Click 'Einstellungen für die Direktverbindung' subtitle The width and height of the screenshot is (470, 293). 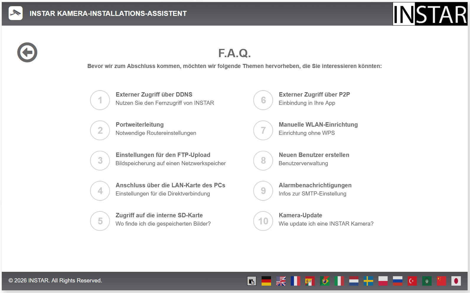163,194
